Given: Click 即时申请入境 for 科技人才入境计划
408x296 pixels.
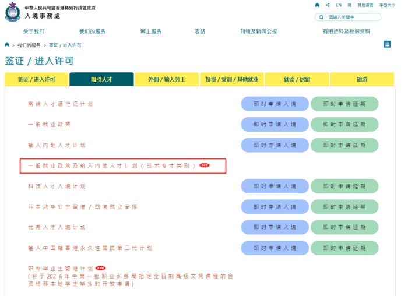Looking at the screenshot, I should [275, 186].
